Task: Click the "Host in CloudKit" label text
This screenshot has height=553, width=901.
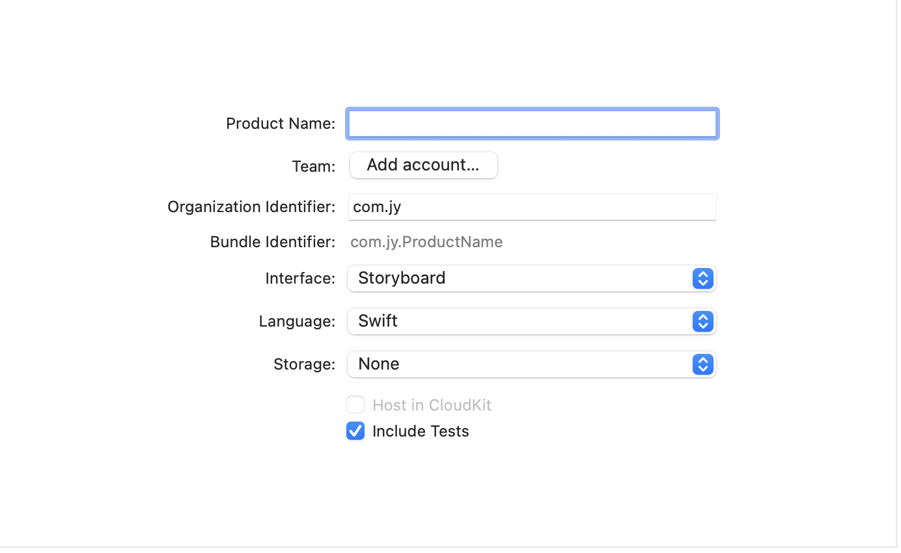Action: click(432, 405)
